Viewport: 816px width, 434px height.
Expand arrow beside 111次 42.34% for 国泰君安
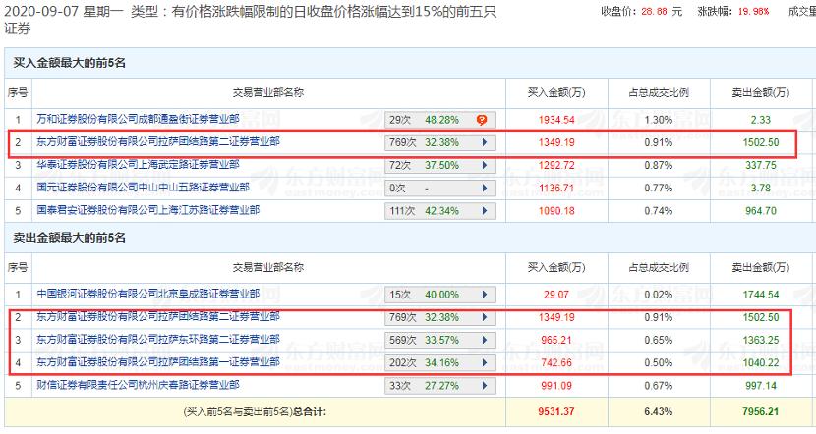pos(485,211)
